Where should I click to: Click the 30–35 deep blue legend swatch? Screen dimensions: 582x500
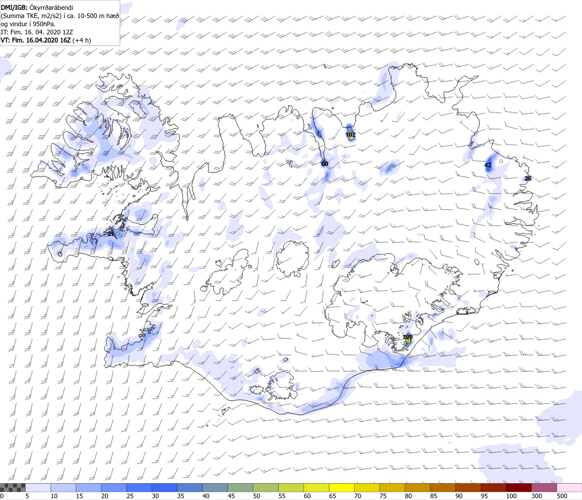[165, 488]
